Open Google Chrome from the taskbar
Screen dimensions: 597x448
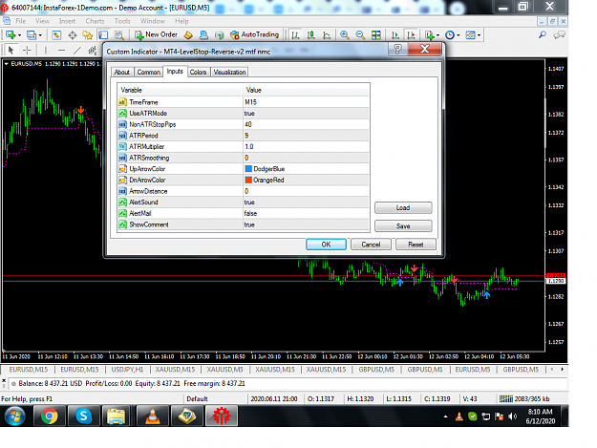pos(50,416)
